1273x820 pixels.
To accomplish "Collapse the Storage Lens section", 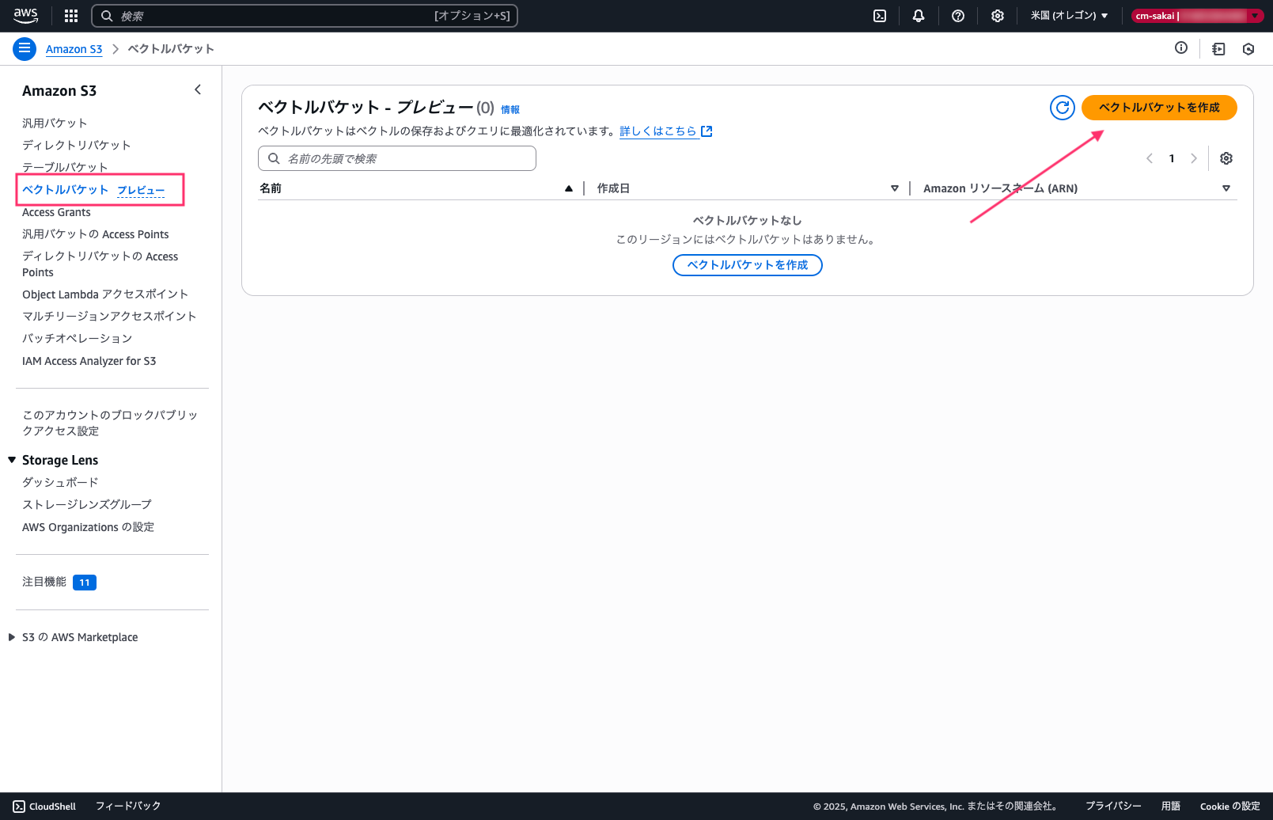I will tap(12, 460).
